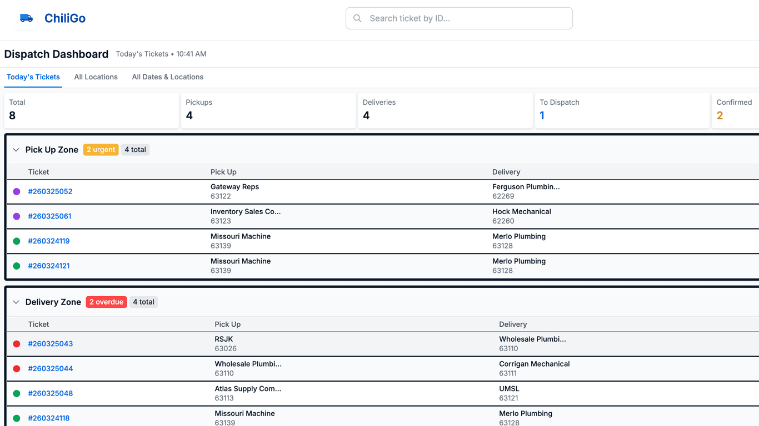Screen dimensions: 759x426
Task: Click the Pick Up Zone heading
Action: tap(52, 150)
